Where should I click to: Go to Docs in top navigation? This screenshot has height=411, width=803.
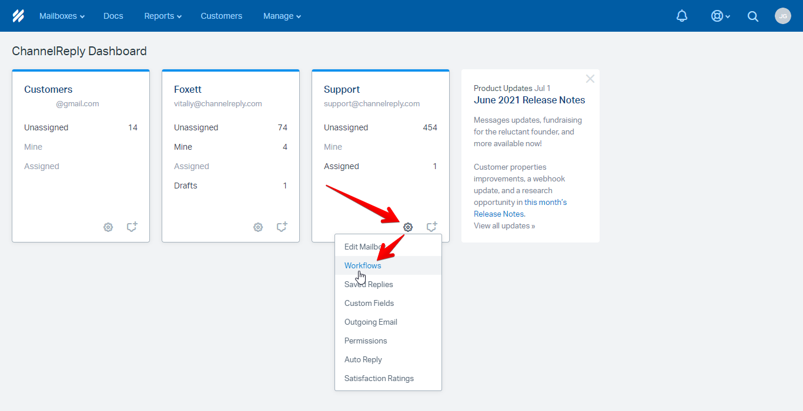point(113,16)
